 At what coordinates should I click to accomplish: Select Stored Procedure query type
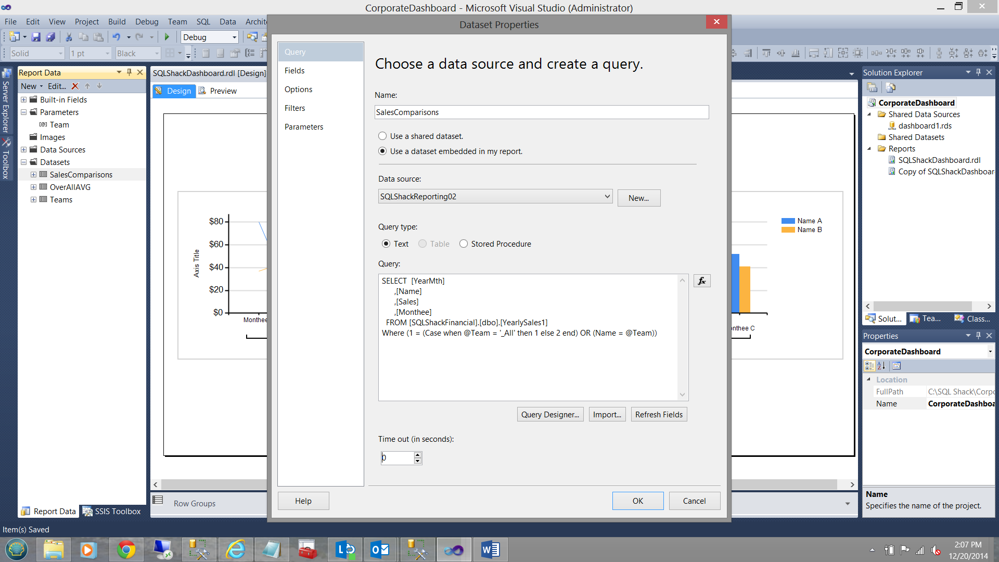click(464, 244)
